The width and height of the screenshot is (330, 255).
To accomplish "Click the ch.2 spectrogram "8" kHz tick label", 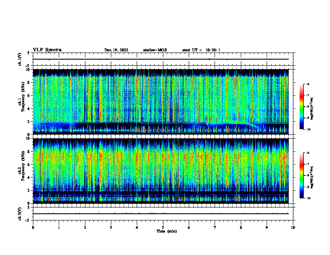I will click(x=29, y=152).
